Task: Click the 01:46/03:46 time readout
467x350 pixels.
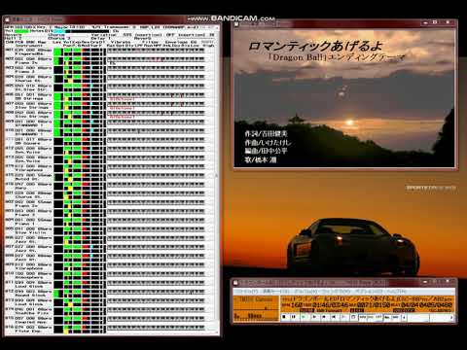Action: (x=331, y=305)
